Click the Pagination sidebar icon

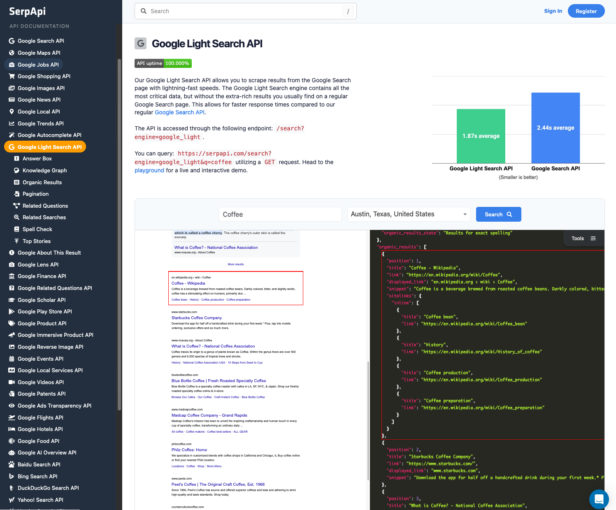[x=16, y=194]
